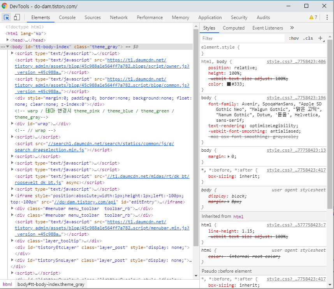Switch to the Computed sub-tab
Screen dimensions: 334x289
tap(234, 28)
